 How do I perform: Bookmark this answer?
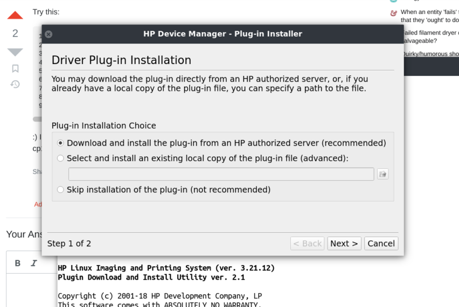[x=15, y=69]
